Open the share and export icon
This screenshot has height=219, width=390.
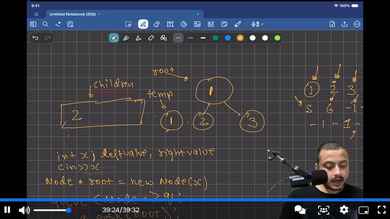pyautogui.click(x=344, y=24)
